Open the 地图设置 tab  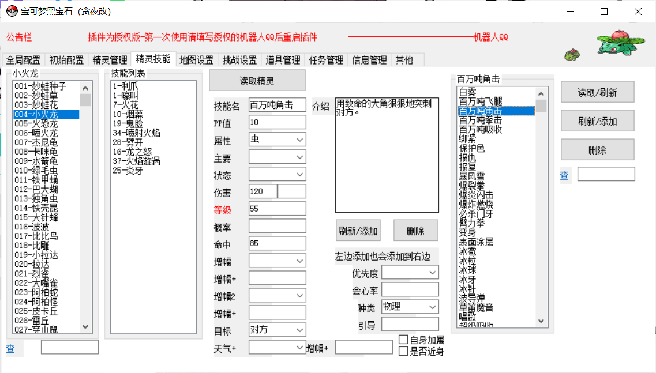196,60
